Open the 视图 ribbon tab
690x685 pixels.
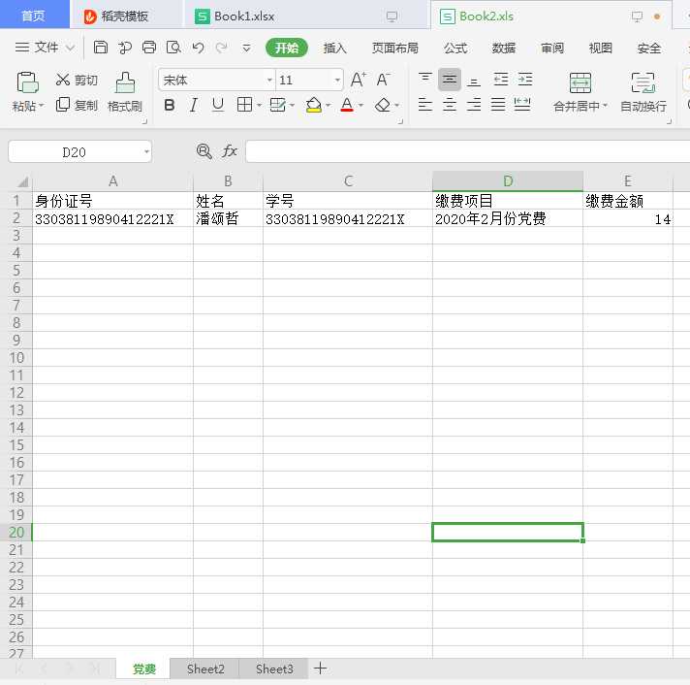click(600, 48)
